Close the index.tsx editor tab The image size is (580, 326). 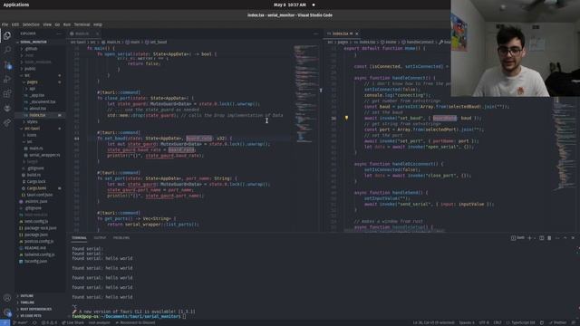(357, 34)
